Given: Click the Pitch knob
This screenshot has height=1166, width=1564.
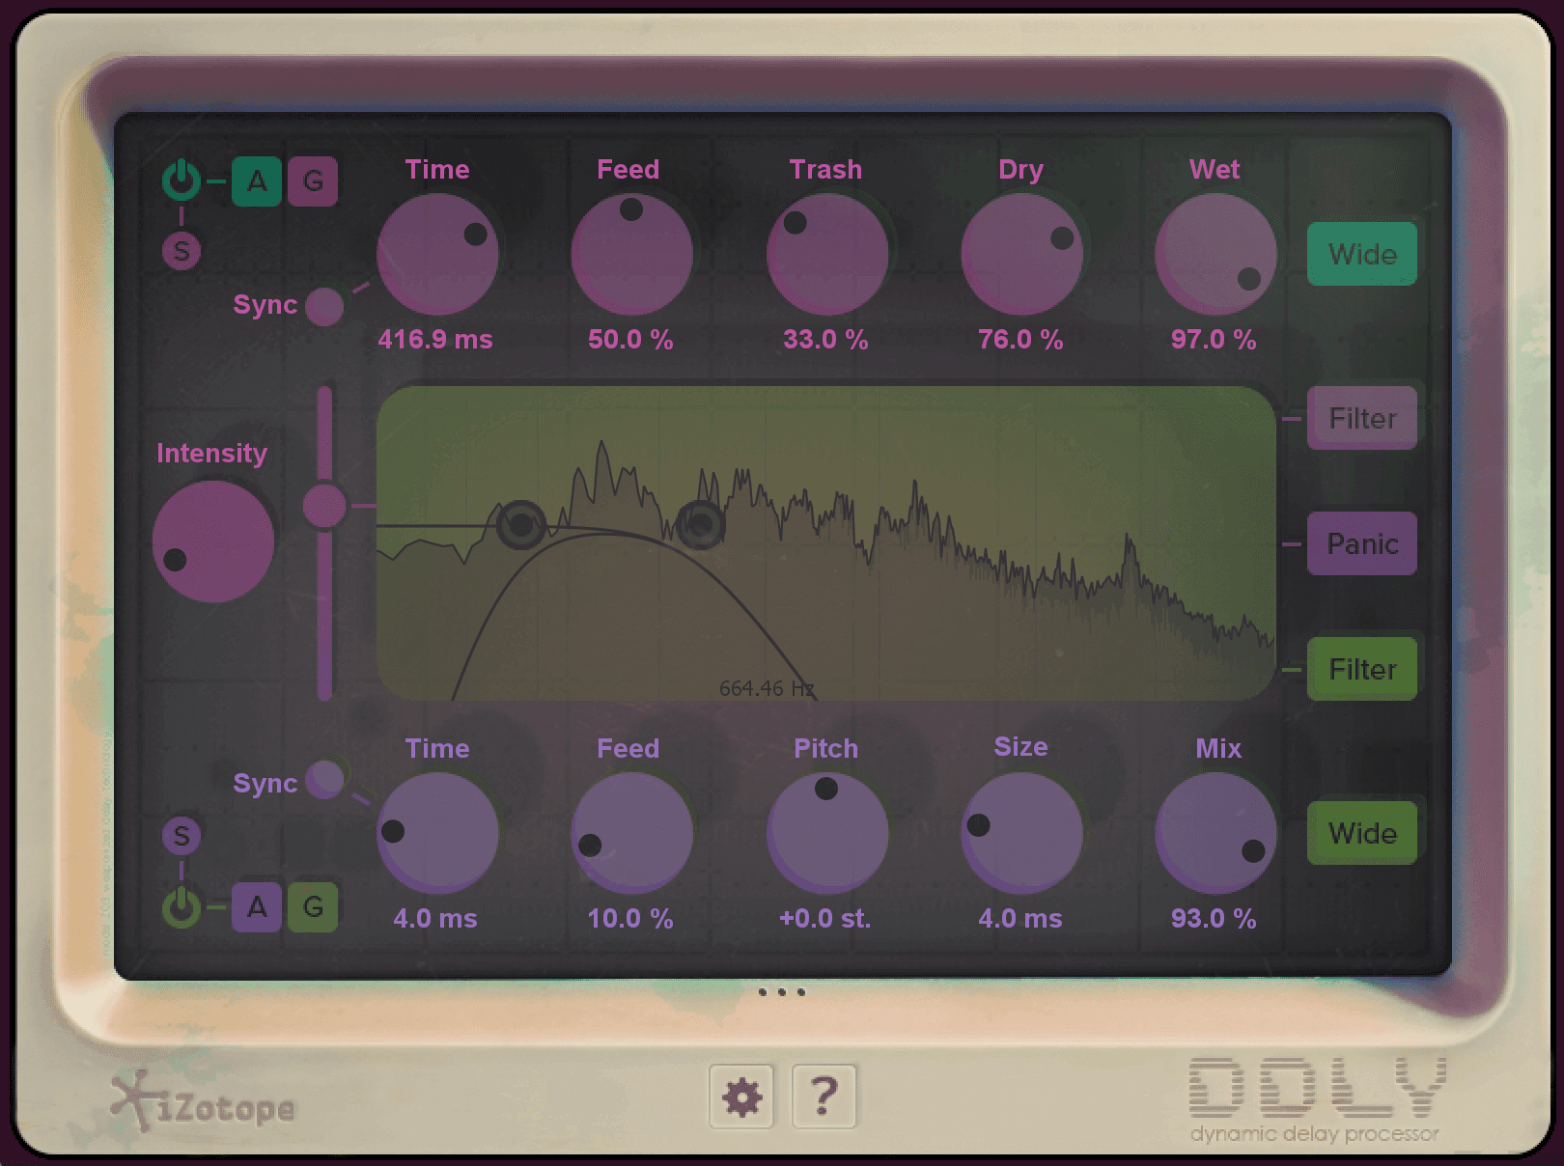Looking at the screenshot, I should 827,833.
